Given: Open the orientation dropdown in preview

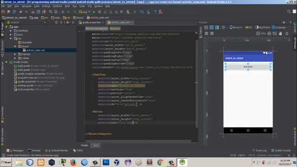Looking at the screenshot, I should [224, 27].
